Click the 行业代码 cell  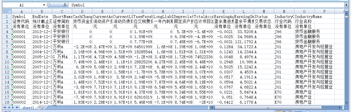284,22
